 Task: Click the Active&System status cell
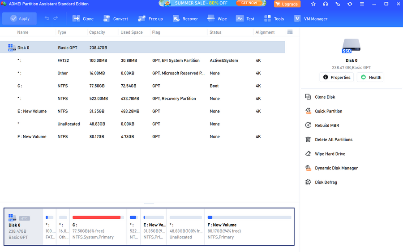coord(224,61)
